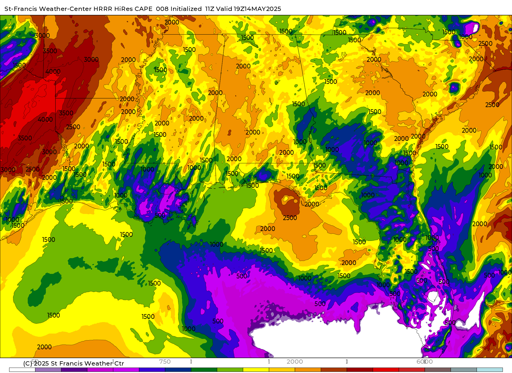The image size is (512, 373).
Task: Click the navy blue legend swatch
Action: coord(178,370)
